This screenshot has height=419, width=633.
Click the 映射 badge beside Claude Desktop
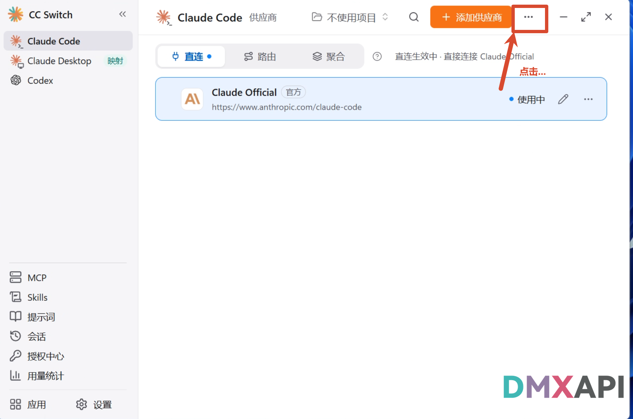pos(115,61)
